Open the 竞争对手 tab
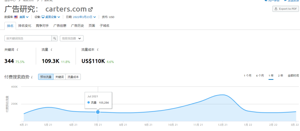 point(42,26)
